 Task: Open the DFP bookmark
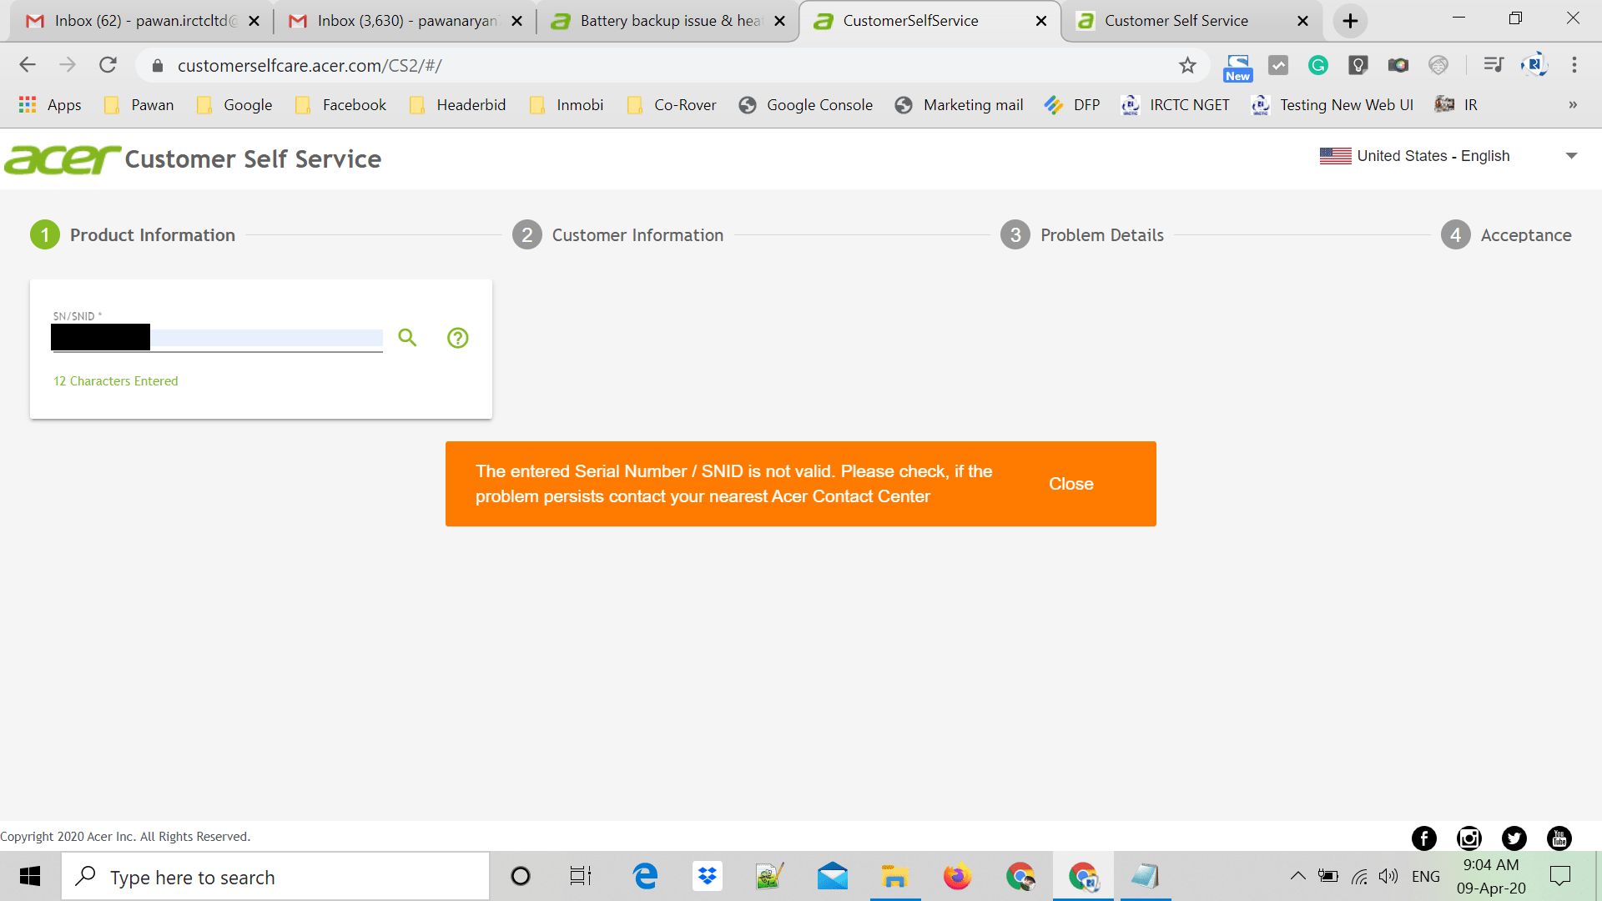(1072, 105)
